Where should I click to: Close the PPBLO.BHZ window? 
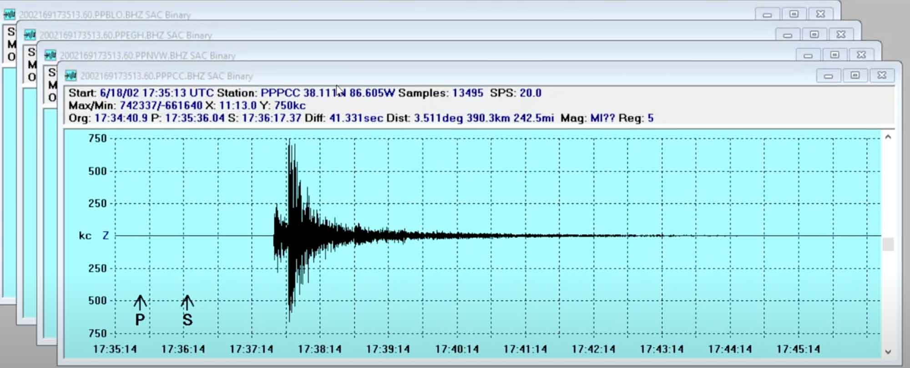[821, 14]
